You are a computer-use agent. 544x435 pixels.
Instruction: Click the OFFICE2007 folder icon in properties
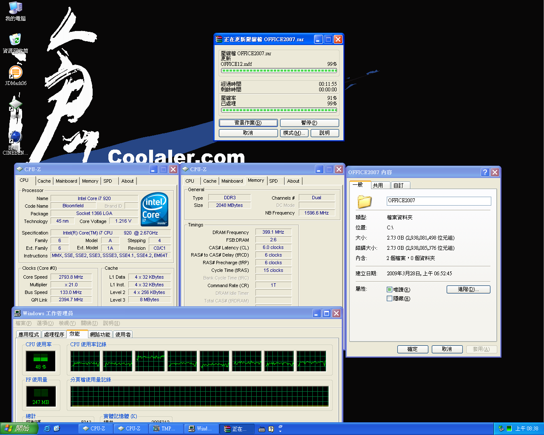click(364, 201)
